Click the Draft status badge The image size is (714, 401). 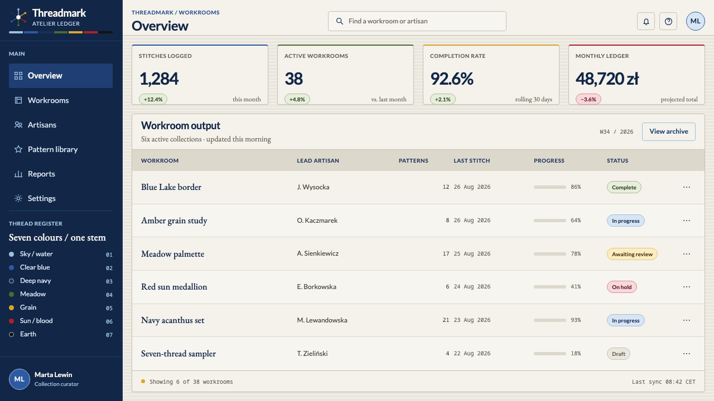(x=619, y=354)
